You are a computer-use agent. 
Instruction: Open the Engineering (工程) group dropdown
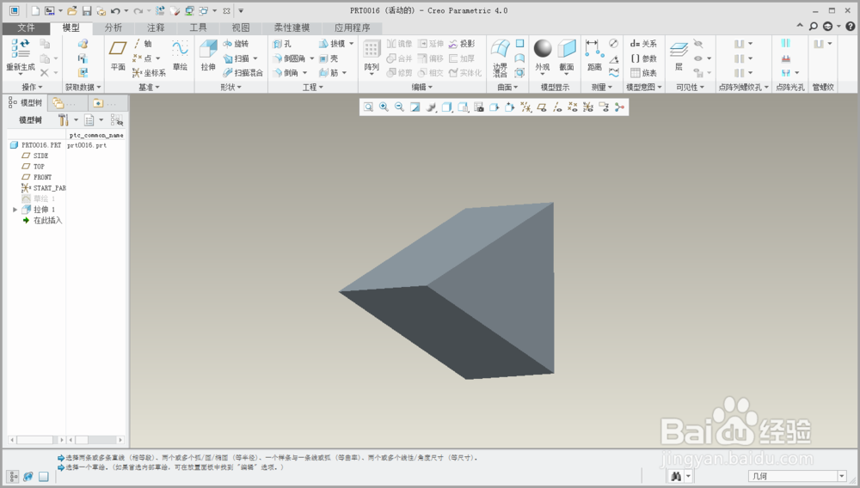[313, 87]
